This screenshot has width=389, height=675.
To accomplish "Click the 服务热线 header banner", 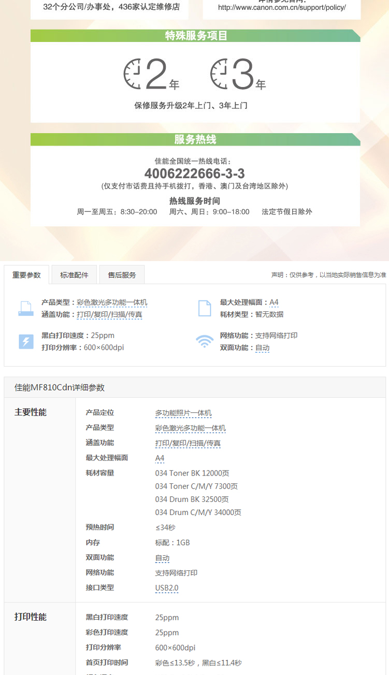I will pyautogui.click(x=195, y=139).
